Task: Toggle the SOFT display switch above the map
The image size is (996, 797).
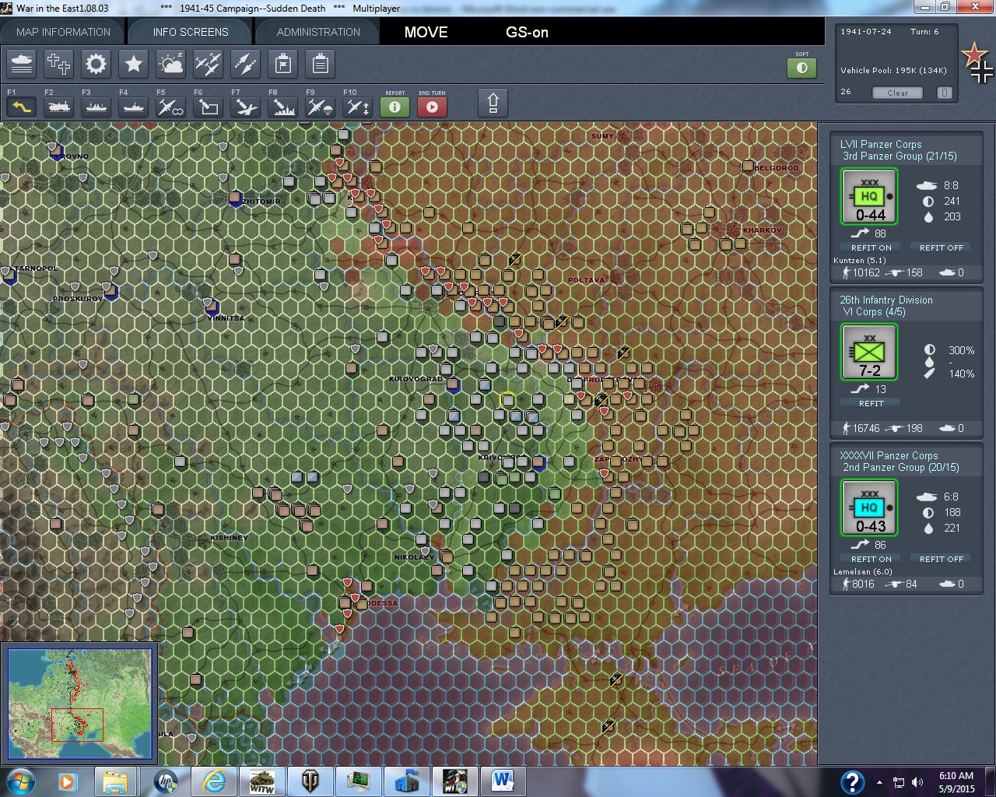Action: tap(802, 68)
